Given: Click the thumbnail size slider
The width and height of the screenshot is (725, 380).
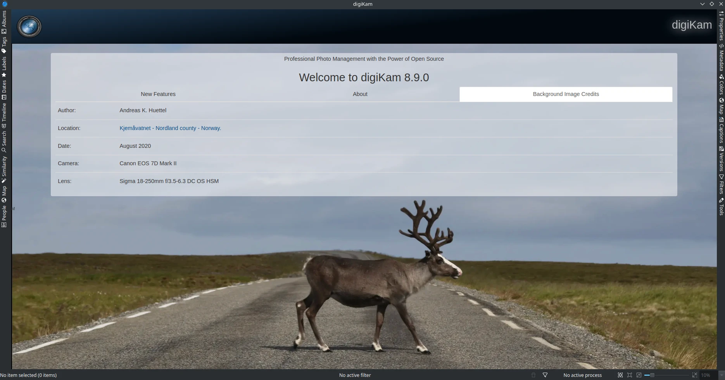Looking at the screenshot, I should (651, 375).
